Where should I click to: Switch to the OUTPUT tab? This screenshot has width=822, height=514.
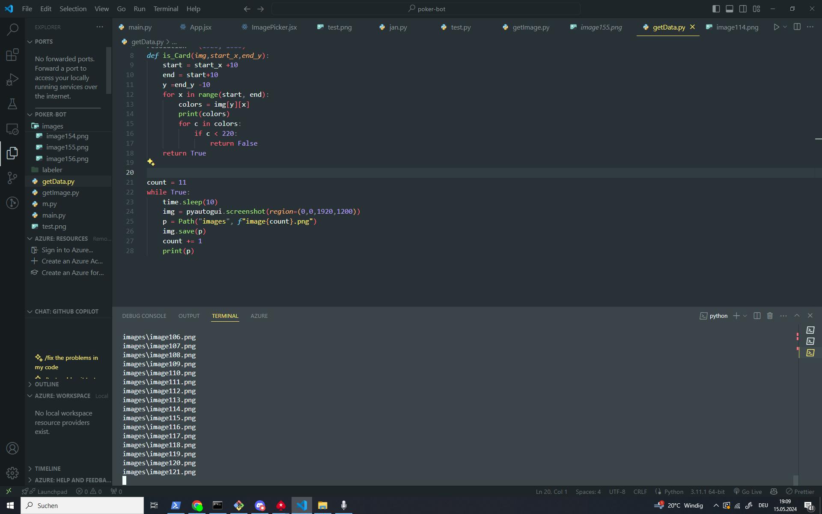click(188, 315)
